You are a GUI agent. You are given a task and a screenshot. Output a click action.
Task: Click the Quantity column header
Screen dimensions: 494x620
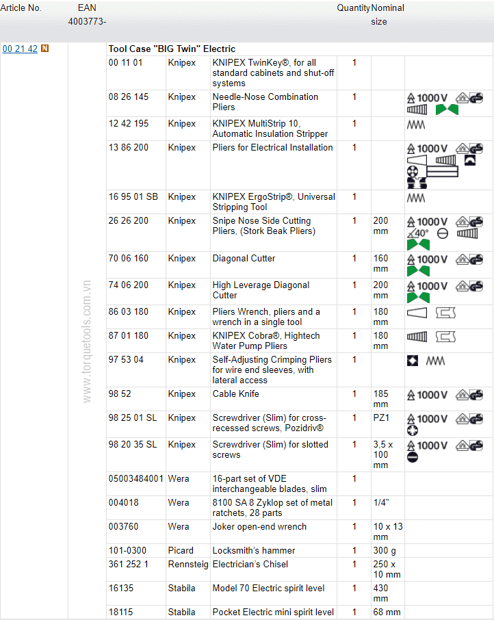pos(353,8)
